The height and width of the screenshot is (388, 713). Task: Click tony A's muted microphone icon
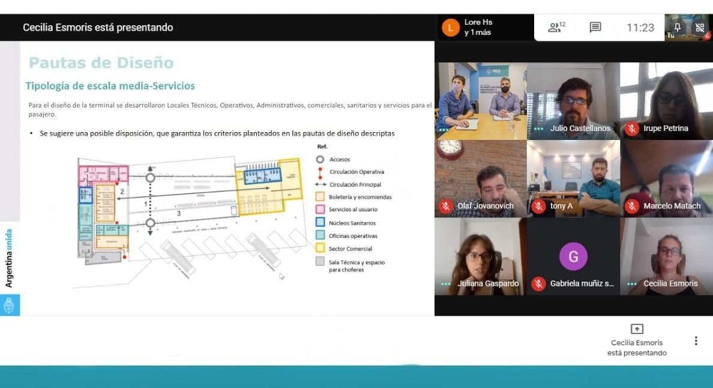(538, 206)
